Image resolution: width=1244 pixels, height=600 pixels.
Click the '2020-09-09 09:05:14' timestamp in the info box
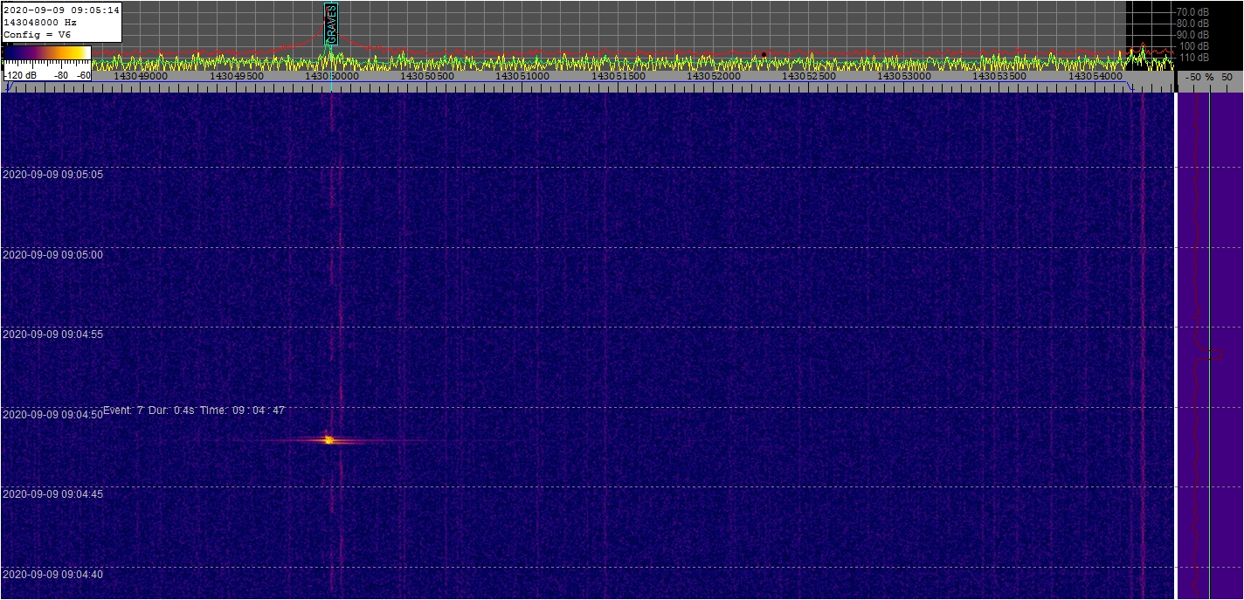pyautogui.click(x=61, y=10)
